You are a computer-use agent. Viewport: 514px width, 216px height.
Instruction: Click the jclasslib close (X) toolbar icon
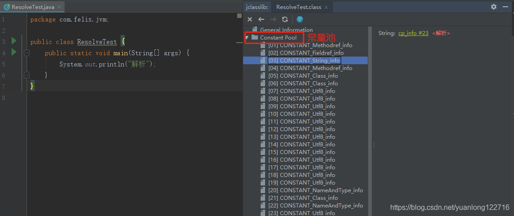click(x=250, y=19)
